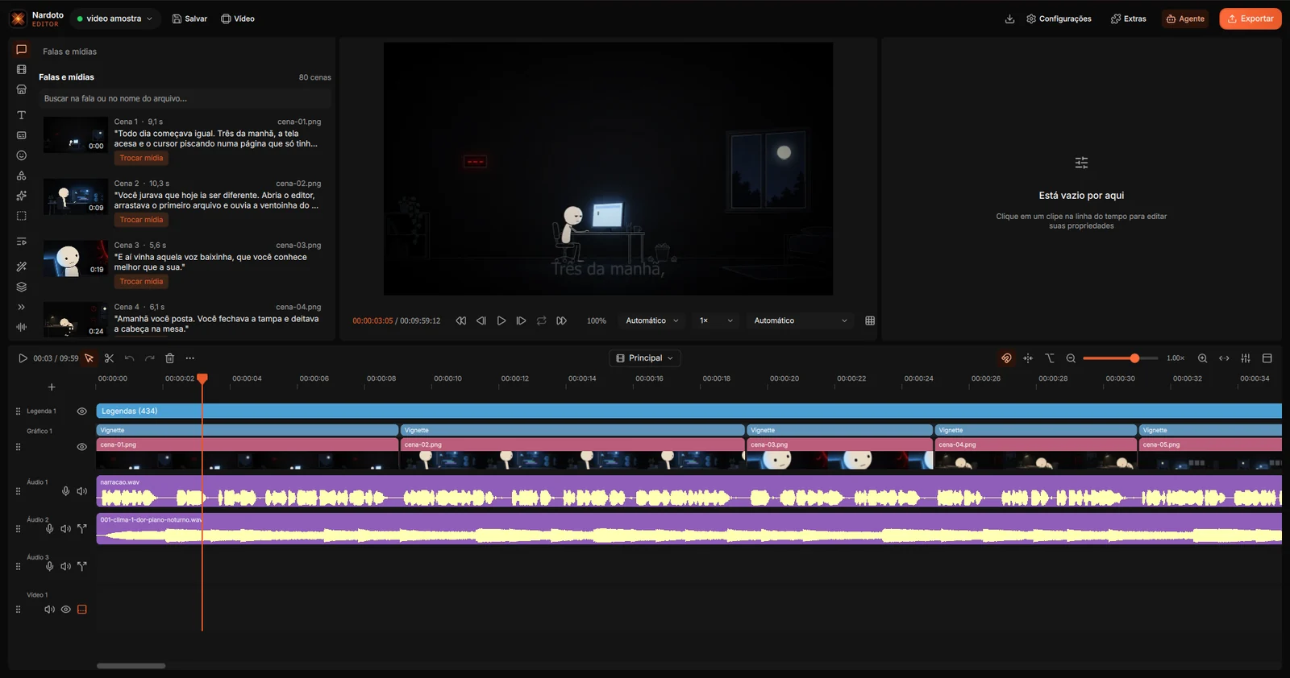Open the sparkle effects panel in sidebar
1290x678 pixels.
pyautogui.click(x=22, y=196)
